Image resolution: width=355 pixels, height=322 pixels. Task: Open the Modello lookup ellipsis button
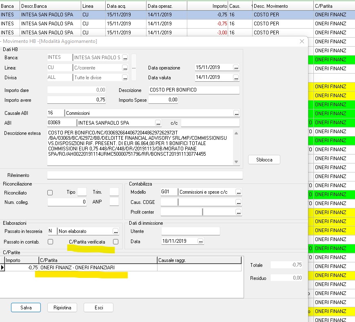click(x=239, y=192)
